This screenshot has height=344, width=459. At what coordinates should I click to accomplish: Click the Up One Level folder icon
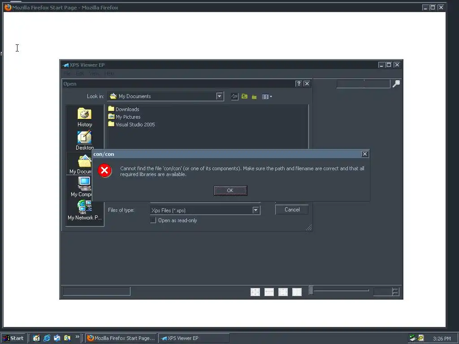point(244,97)
